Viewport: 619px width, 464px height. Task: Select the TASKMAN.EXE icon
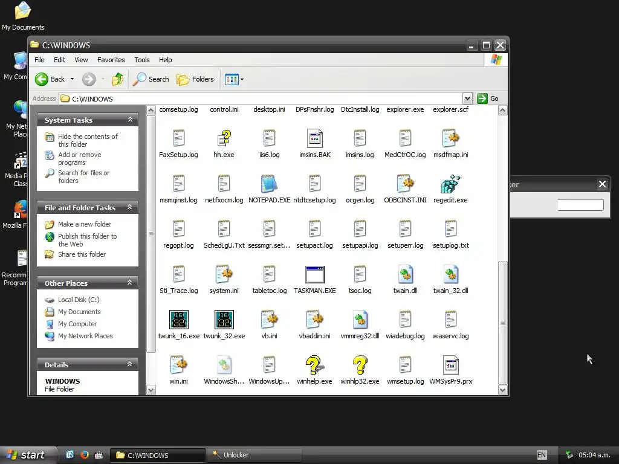coord(314,274)
